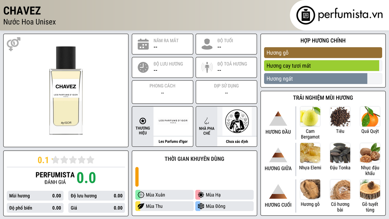Viewport: 389px width, 219px height.
Task: Click the Mùa Đông snowflake icon
Action: pyautogui.click(x=201, y=206)
